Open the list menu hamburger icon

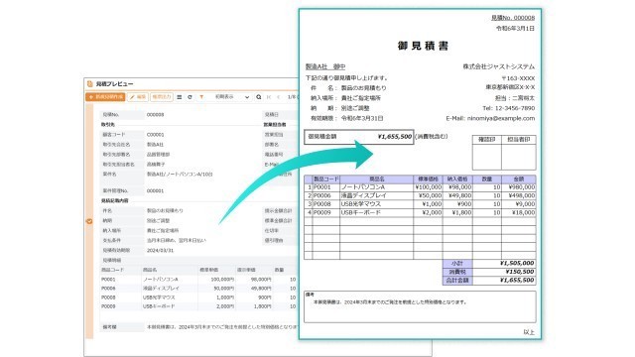(x=180, y=97)
